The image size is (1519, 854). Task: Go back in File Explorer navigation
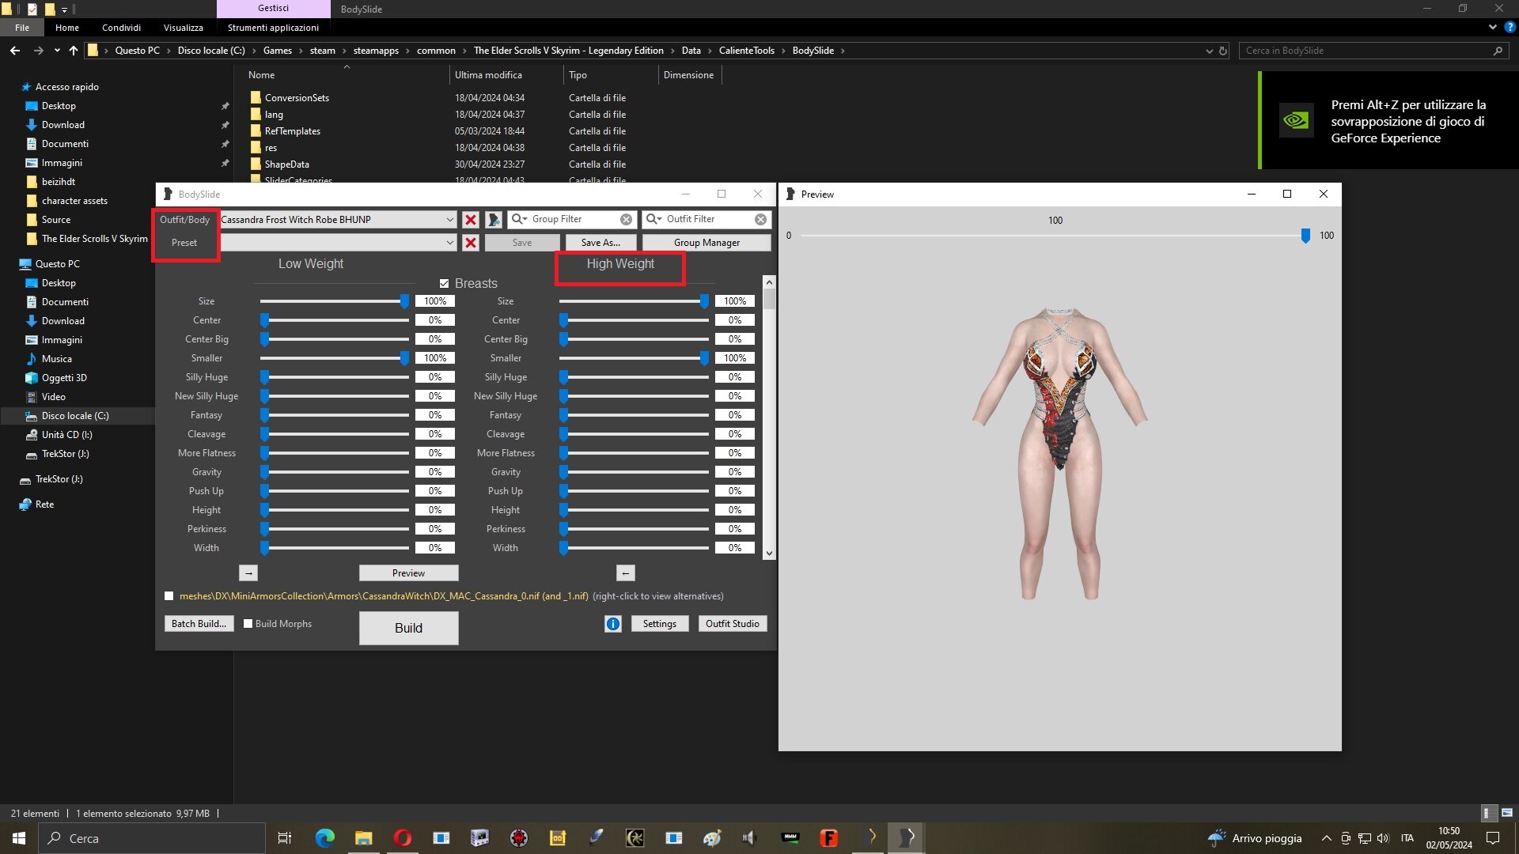pyautogui.click(x=15, y=51)
